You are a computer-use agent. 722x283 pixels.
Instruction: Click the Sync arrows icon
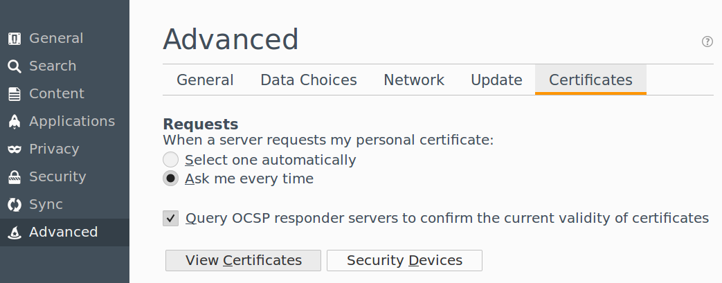[14, 205]
